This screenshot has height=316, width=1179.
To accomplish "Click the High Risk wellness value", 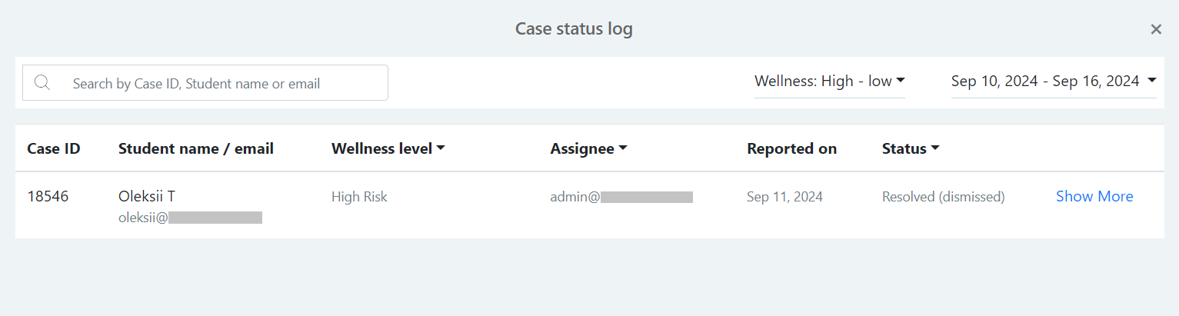I will 359,197.
